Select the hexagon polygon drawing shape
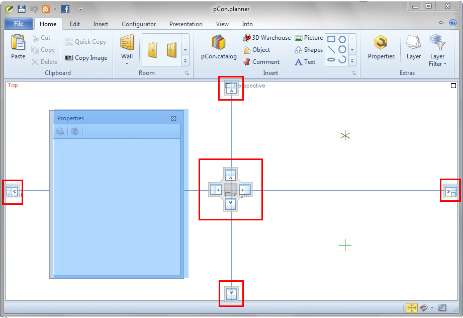The image size is (463, 318). [342, 39]
